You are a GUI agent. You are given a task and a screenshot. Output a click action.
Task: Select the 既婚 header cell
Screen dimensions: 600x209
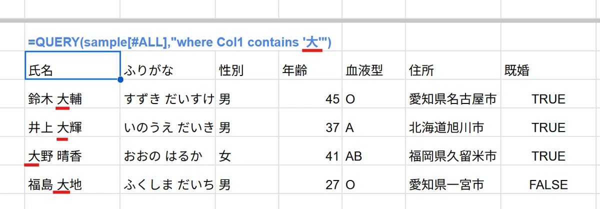point(550,65)
